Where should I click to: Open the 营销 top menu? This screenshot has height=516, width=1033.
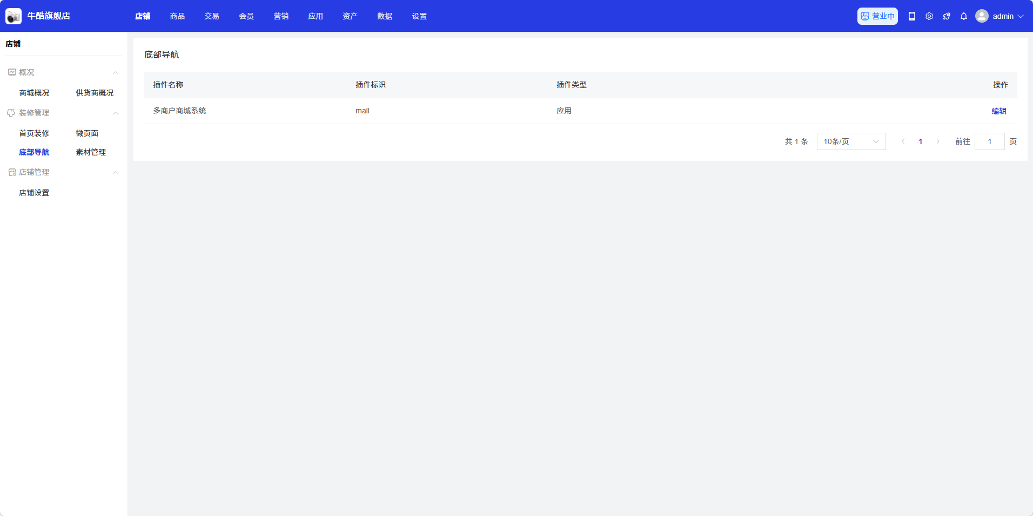[x=281, y=16]
